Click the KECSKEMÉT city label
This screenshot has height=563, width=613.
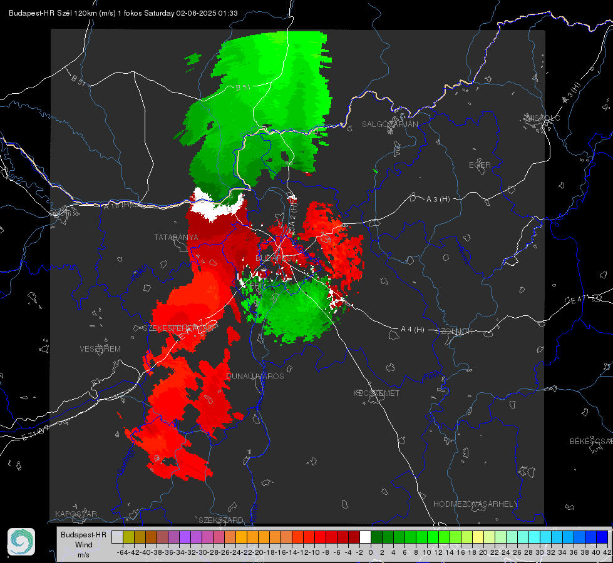point(376,393)
